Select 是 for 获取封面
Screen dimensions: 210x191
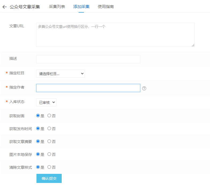coord(38,116)
